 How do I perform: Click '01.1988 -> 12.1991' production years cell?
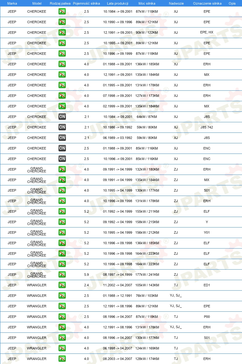tap(118, 296)
